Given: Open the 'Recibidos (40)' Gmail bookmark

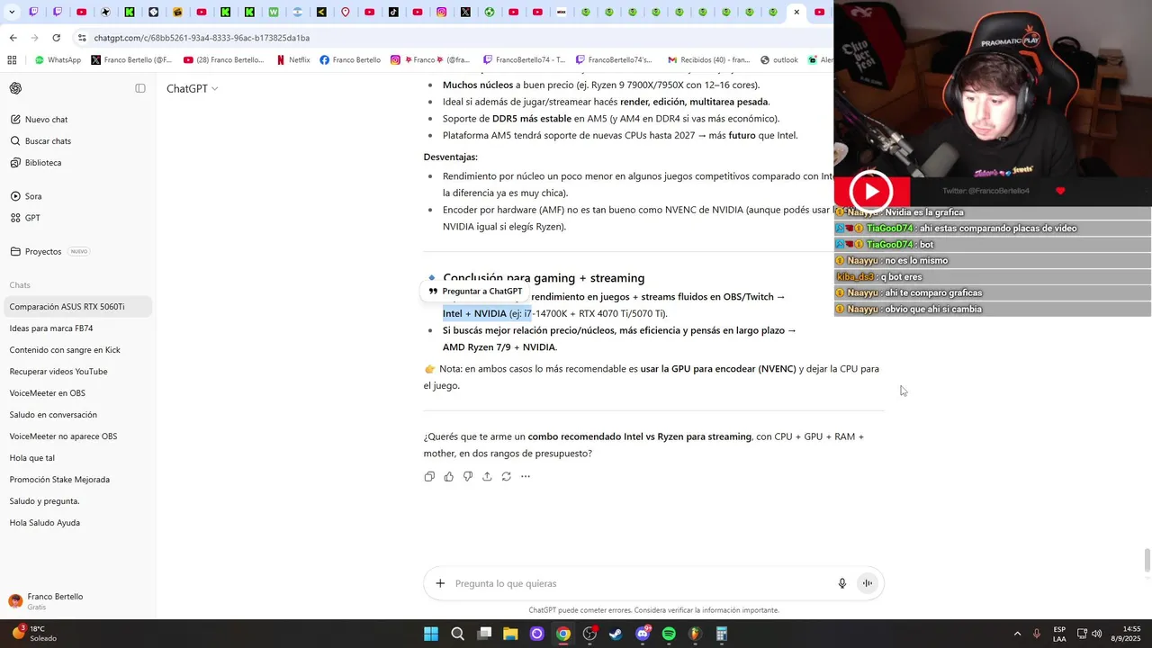Looking at the screenshot, I should click(x=709, y=60).
